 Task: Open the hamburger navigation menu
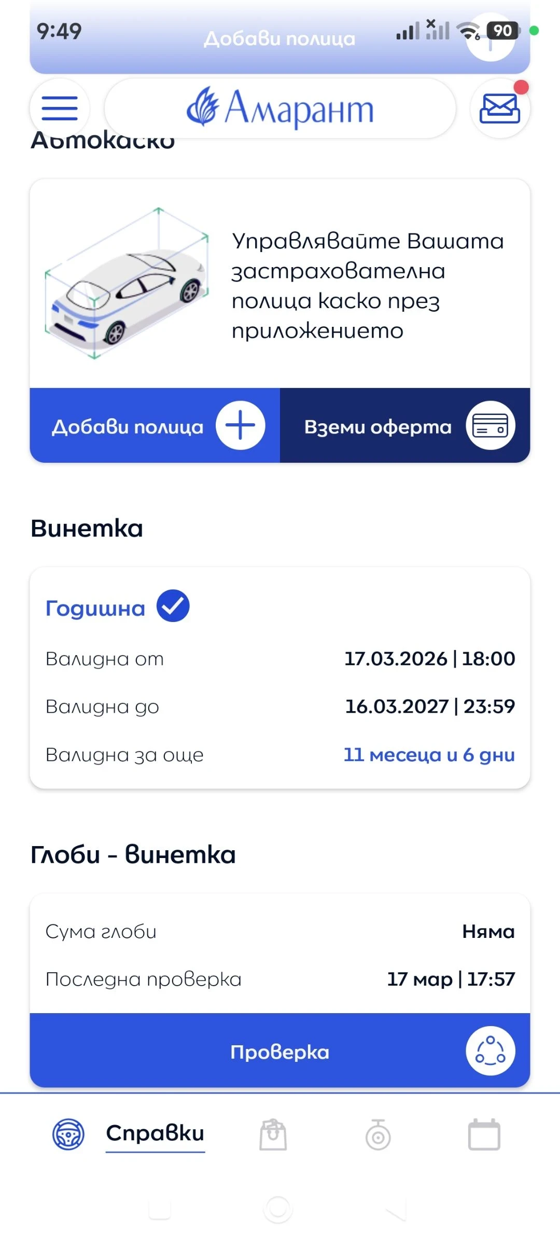coord(60,108)
